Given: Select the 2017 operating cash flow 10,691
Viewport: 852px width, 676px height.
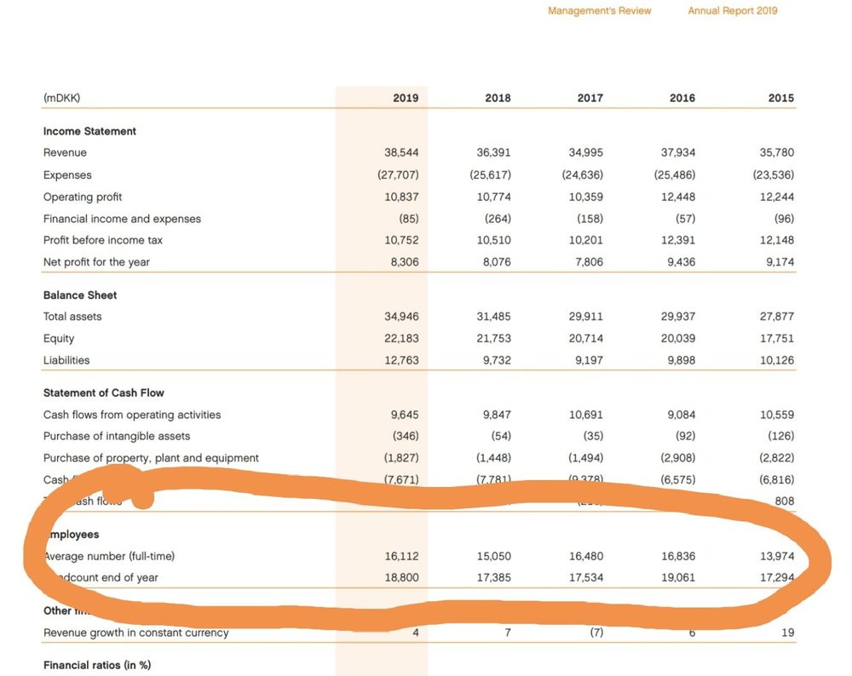Looking at the screenshot, I should [586, 415].
